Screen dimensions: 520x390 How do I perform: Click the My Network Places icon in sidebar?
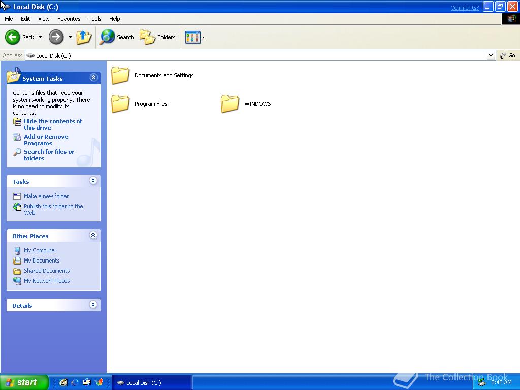point(17,281)
